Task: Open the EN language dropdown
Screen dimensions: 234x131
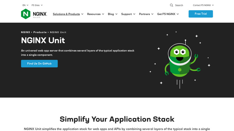Action: 25,5
